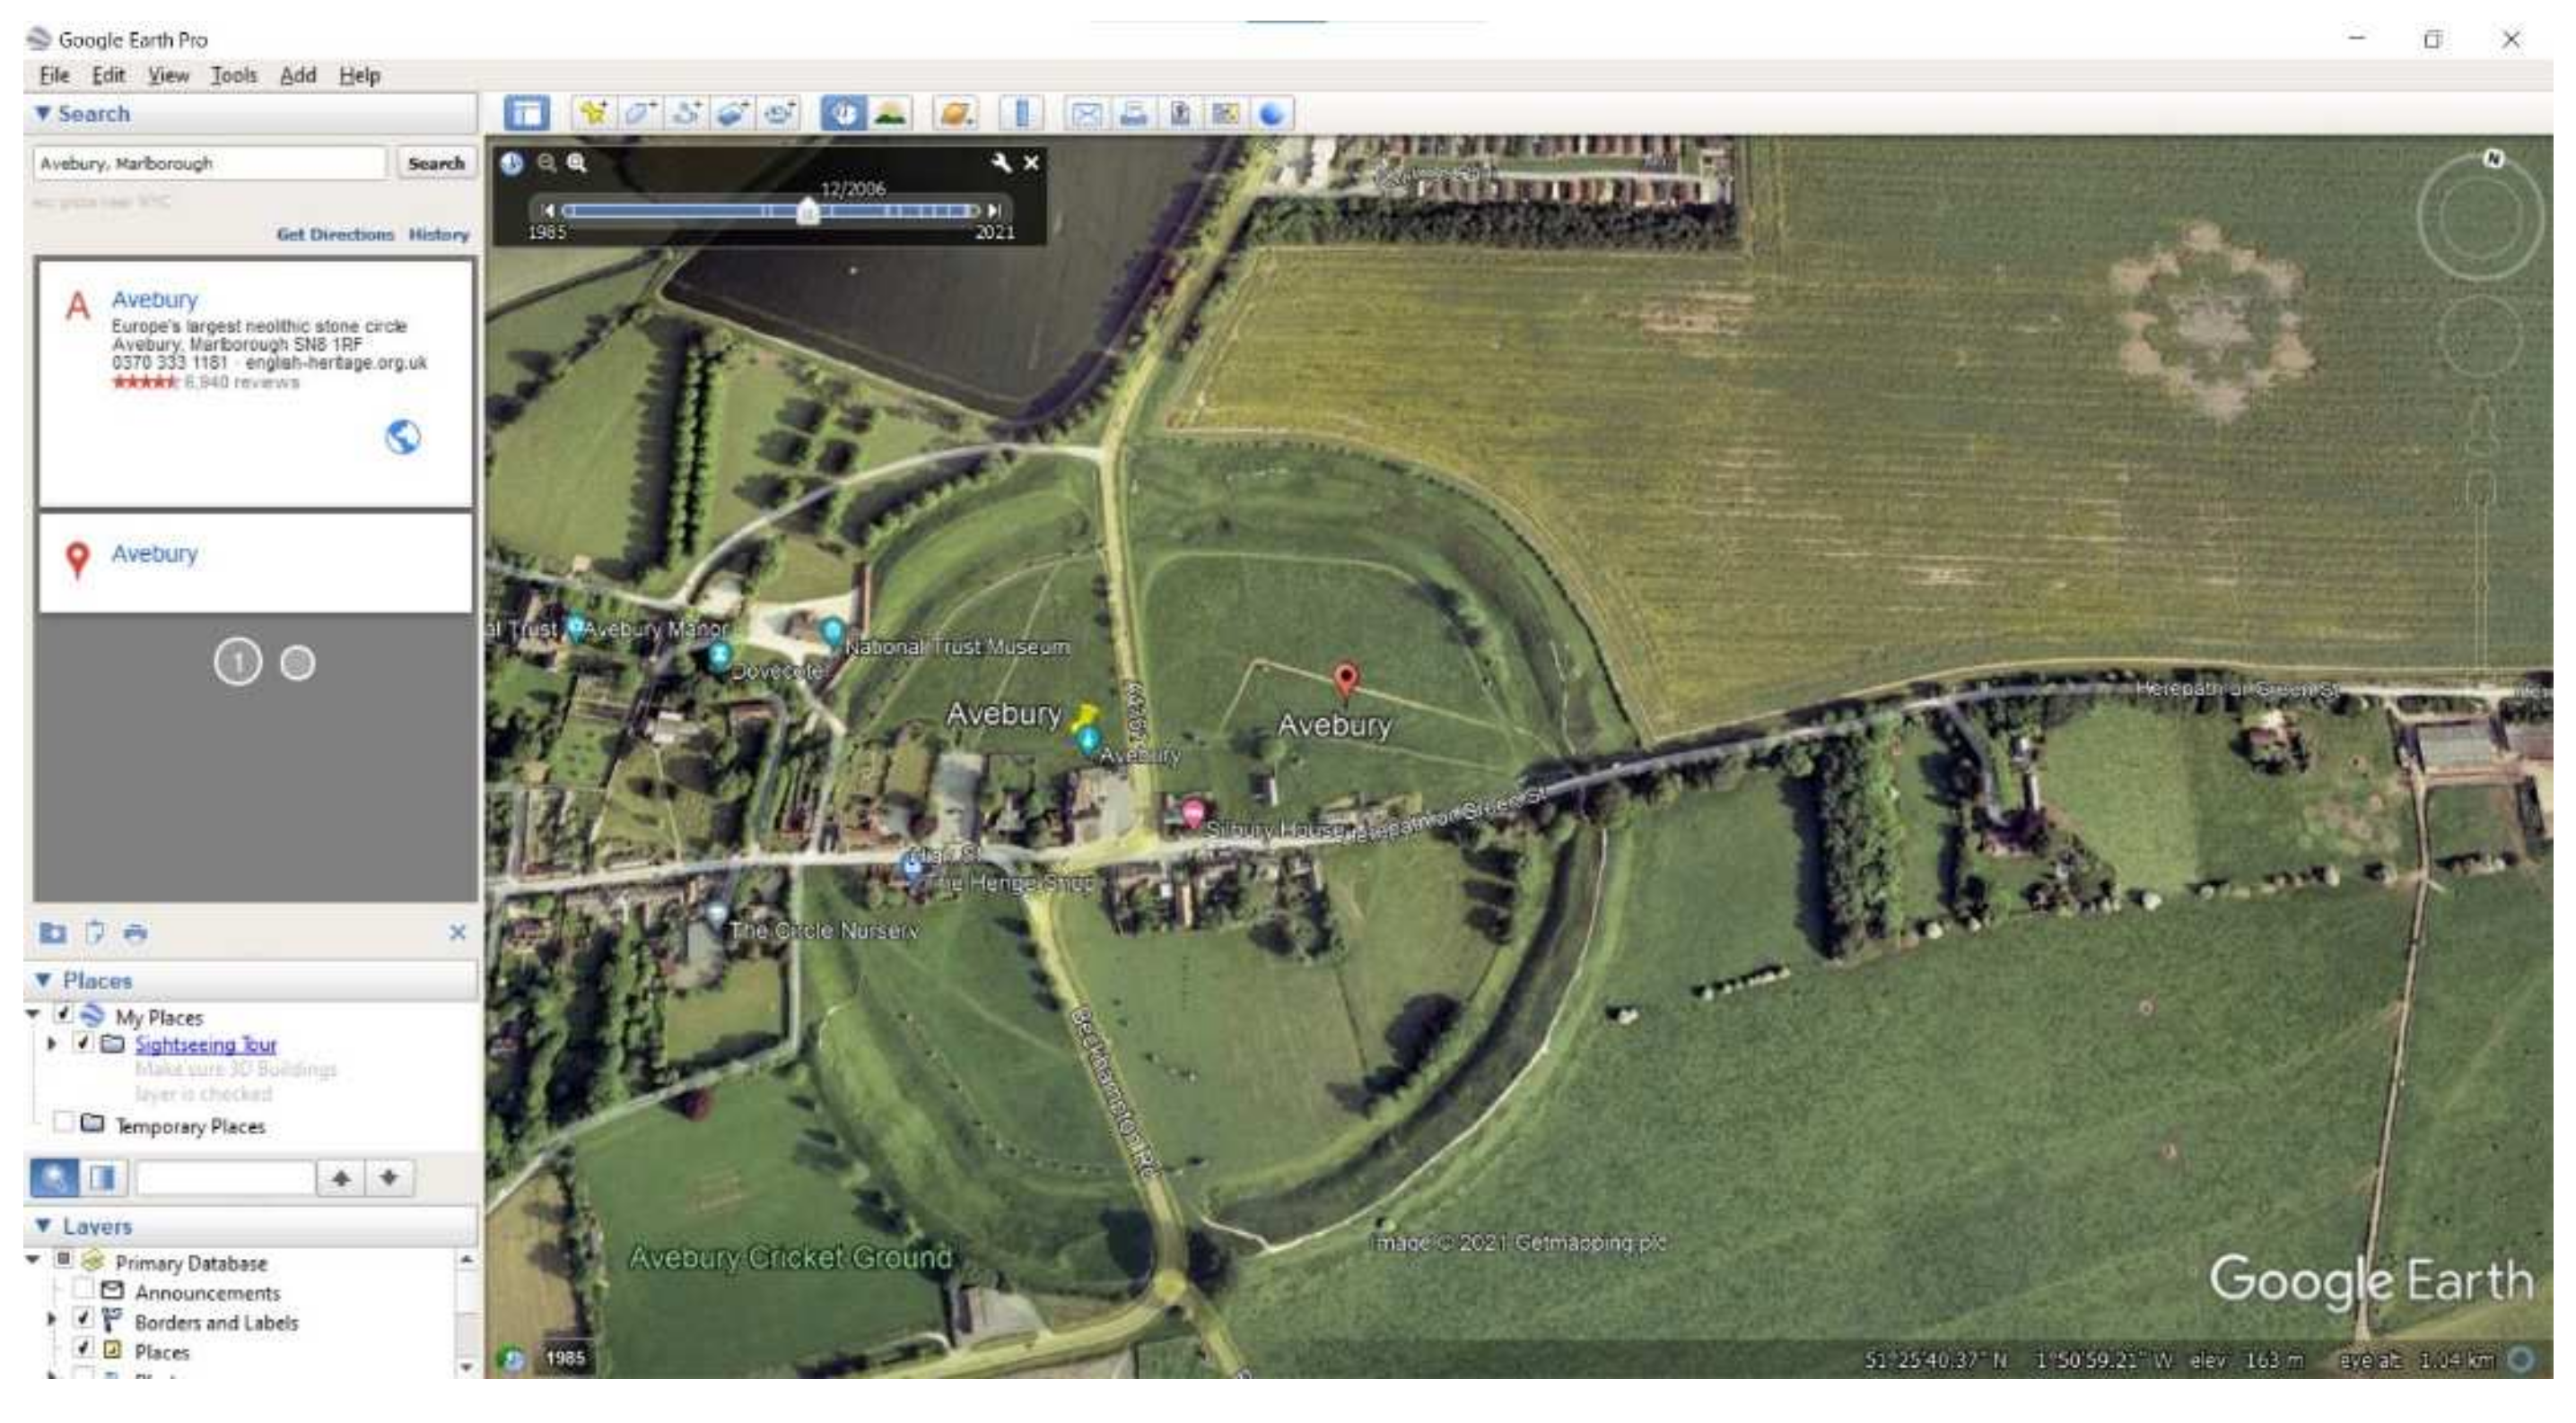The image size is (2576, 1423).
Task: Uncheck the Sightseeing Tour checkbox
Action: point(84,1044)
